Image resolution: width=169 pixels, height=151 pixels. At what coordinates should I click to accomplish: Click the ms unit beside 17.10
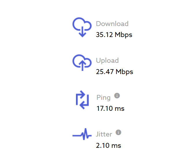point(120,109)
